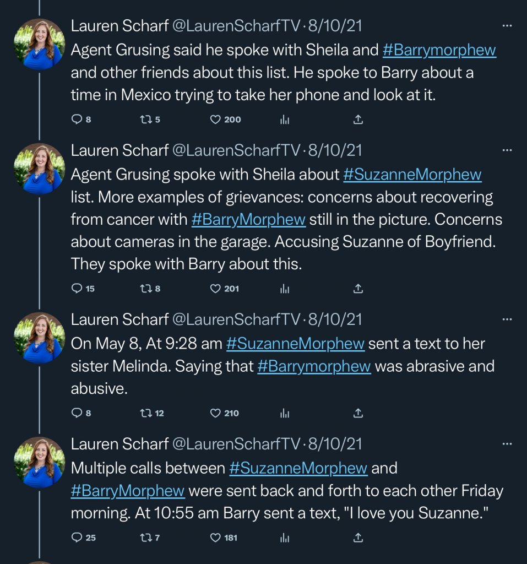Reply to the Mexico phone tweet
The height and width of the screenshot is (564, 527).
tap(77, 120)
